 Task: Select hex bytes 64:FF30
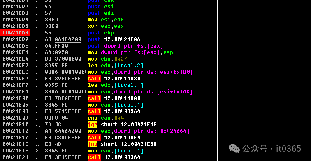(56, 46)
